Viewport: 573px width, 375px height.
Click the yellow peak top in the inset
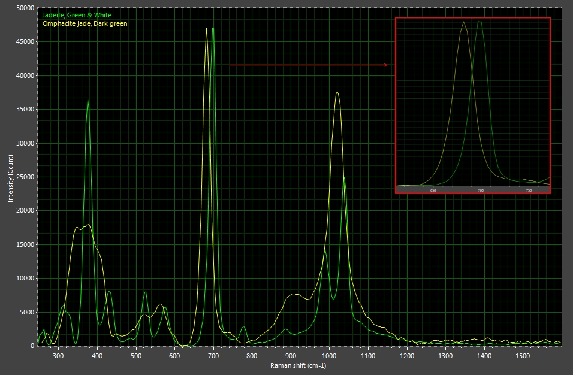tap(463, 22)
